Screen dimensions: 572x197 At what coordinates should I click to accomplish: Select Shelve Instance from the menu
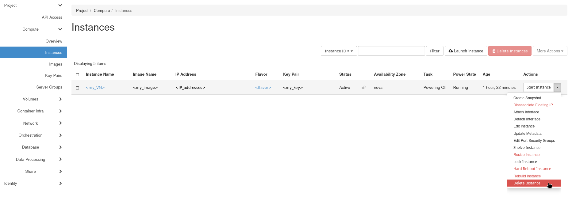pyautogui.click(x=527, y=148)
